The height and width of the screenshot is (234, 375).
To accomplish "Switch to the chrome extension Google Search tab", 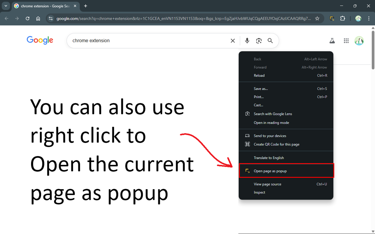I will pos(44,6).
